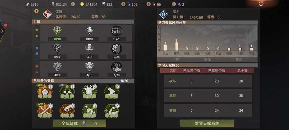Screen dimensions: 289x130
Task: Open the crossed-blades ACE talent
Action: click(45, 110)
